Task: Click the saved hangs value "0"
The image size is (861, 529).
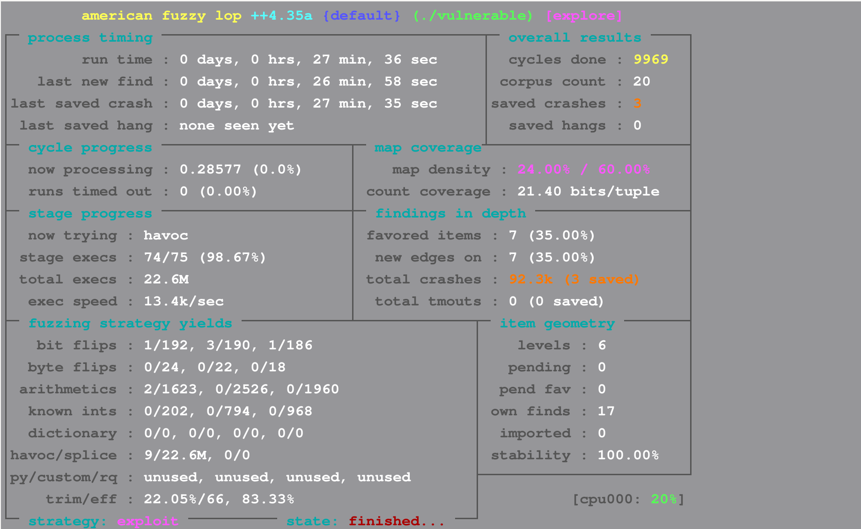Action: tap(637, 126)
